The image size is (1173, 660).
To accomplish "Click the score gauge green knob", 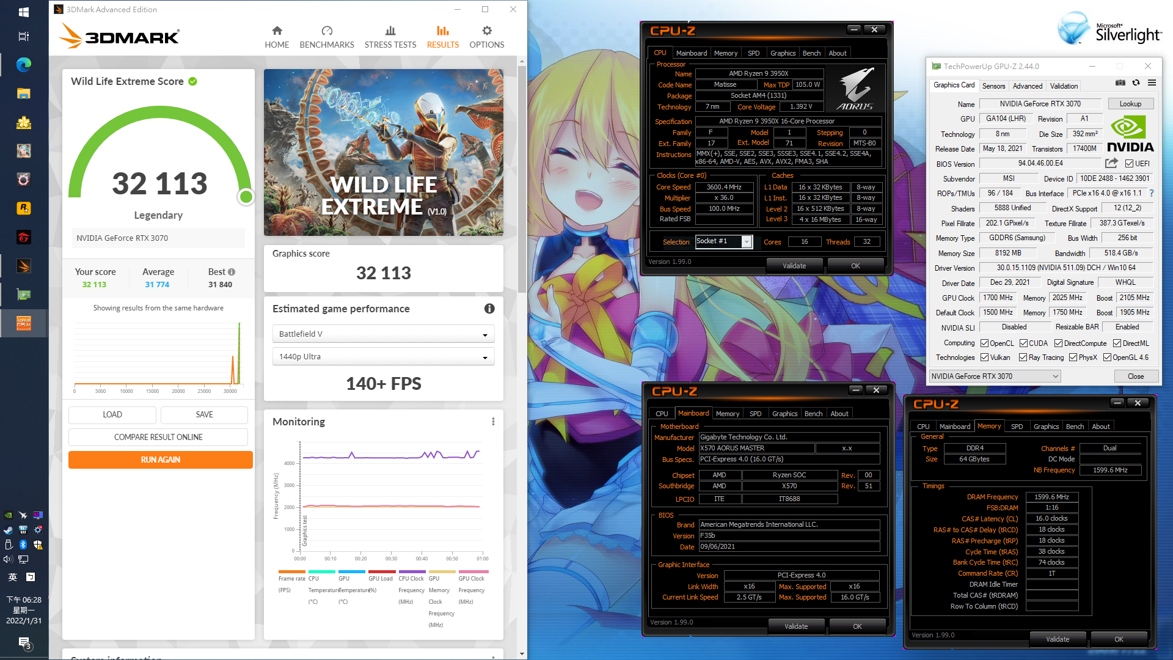I will pyautogui.click(x=246, y=197).
